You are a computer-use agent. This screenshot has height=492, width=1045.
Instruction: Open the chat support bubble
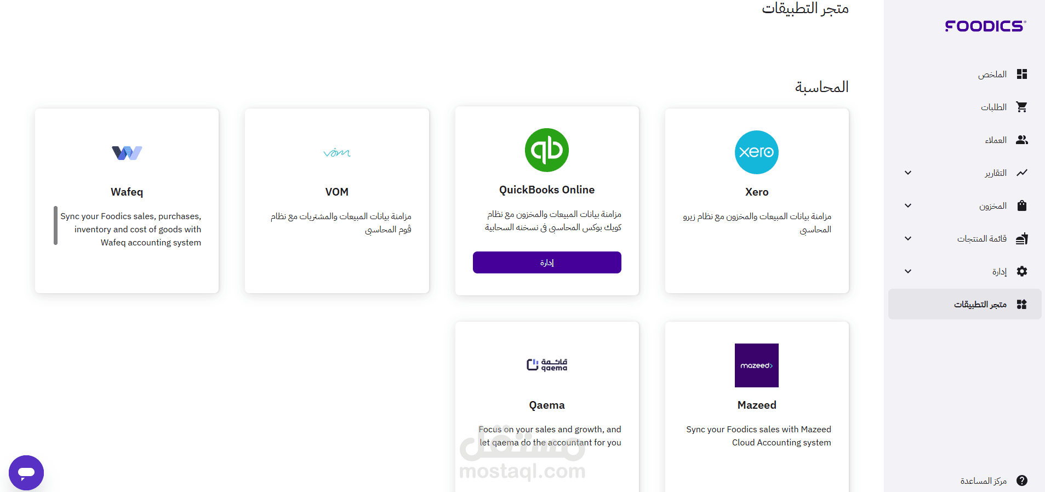[x=26, y=472]
